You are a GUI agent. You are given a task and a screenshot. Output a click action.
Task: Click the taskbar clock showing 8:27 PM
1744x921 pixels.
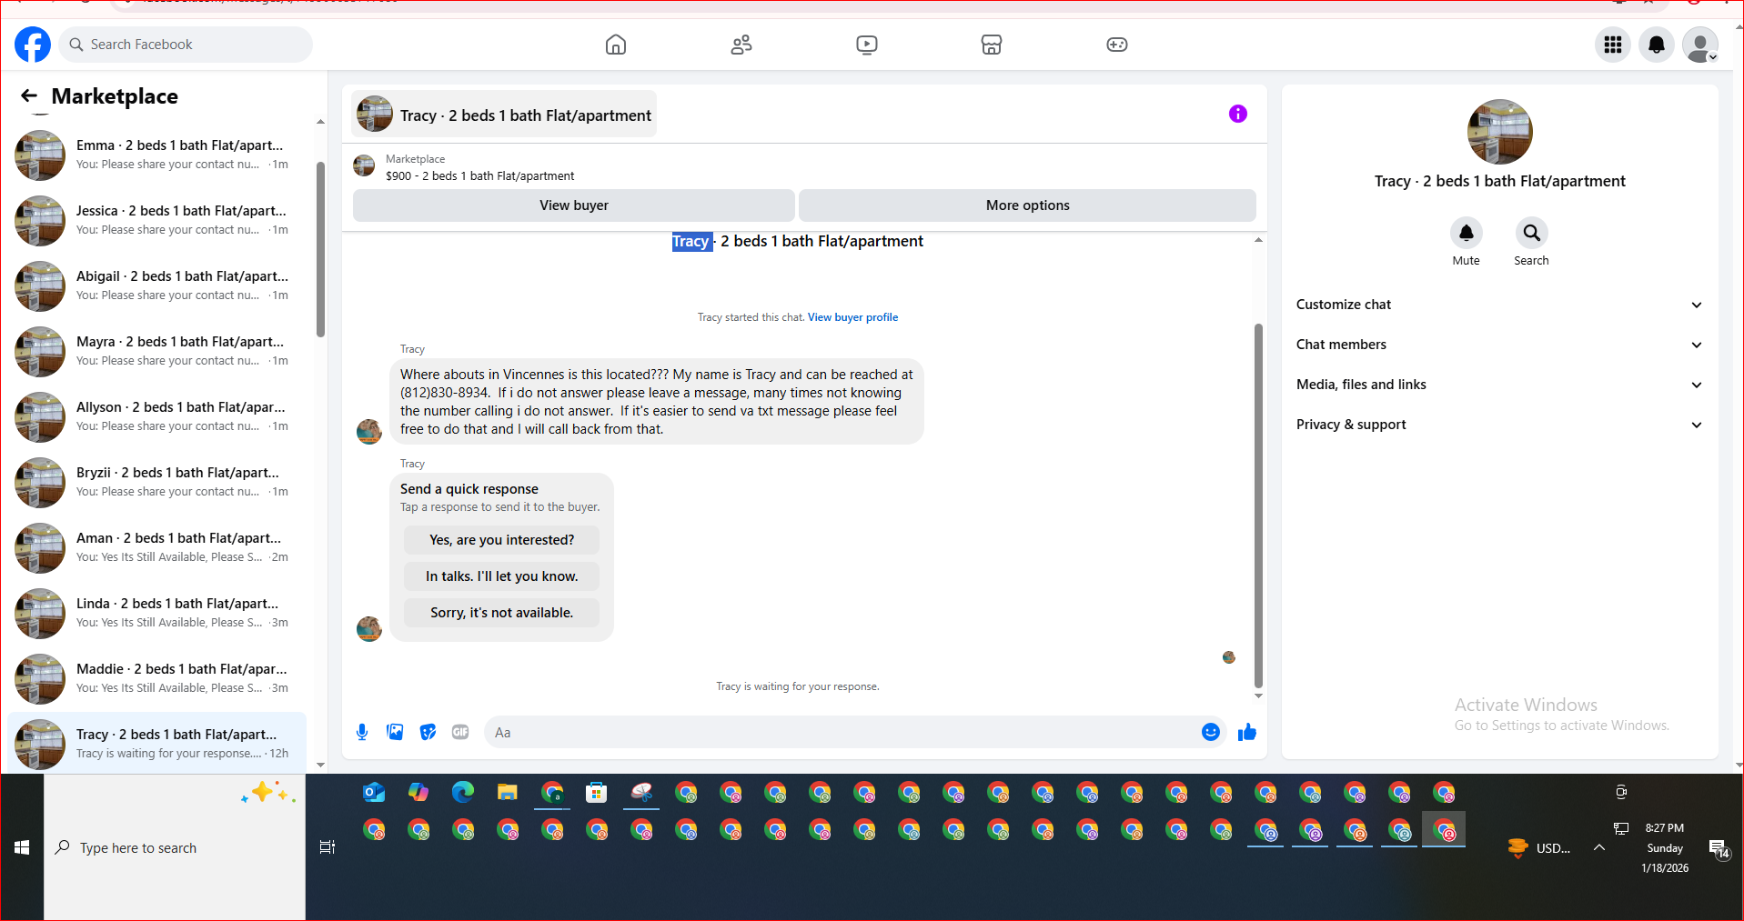coord(1665,847)
